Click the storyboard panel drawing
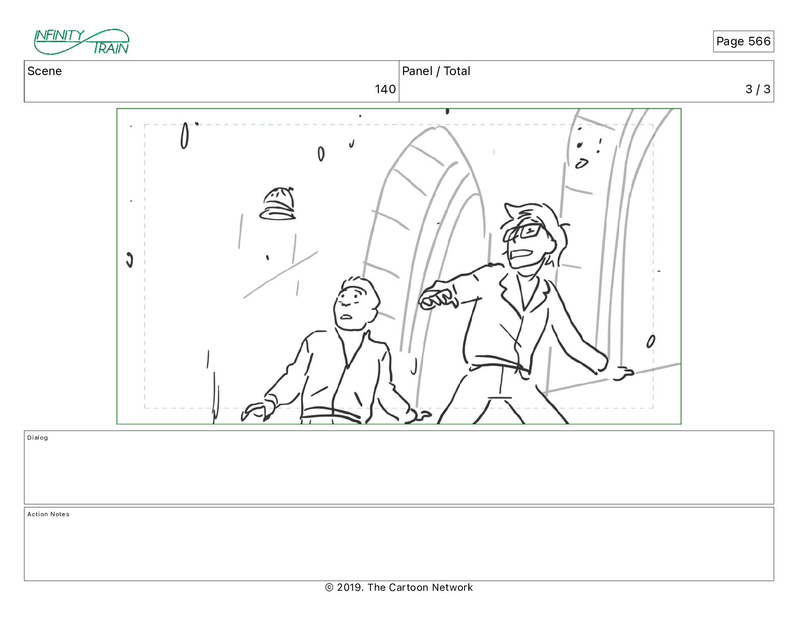Screen dimensions: 798x617 (x=399, y=266)
